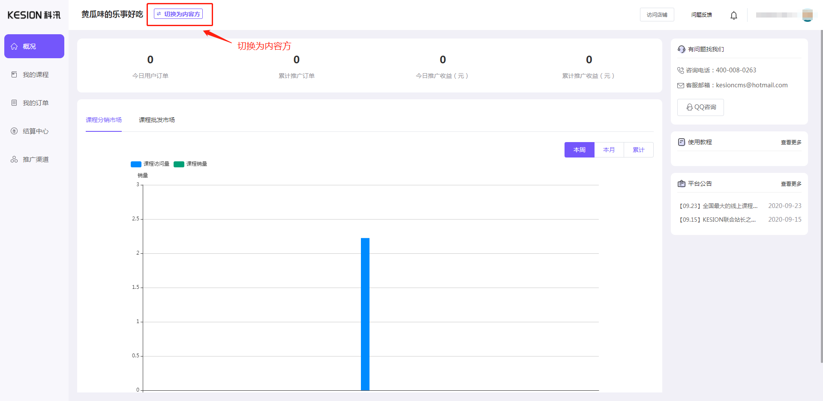Click the 结算中心 yen icon
Viewport: 823px width, 401px height.
point(14,131)
